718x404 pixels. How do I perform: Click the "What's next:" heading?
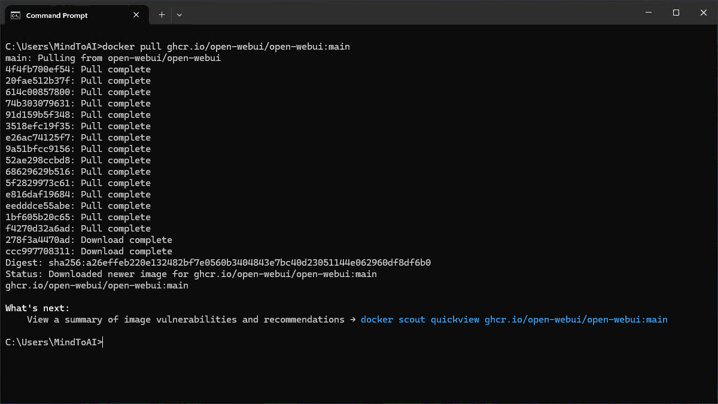(x=38, y=308)
